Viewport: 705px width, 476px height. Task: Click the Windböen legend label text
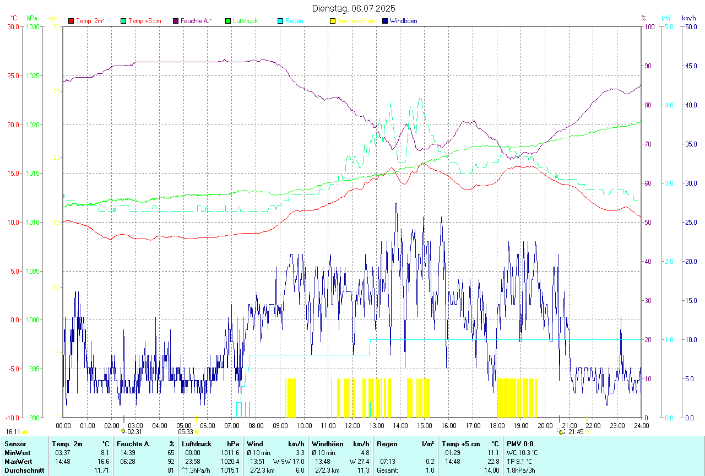coord(403,21)
